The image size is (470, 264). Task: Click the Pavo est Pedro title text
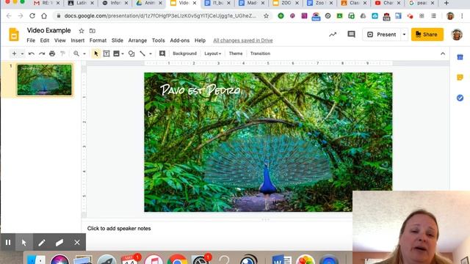click(x=200, y=89)
